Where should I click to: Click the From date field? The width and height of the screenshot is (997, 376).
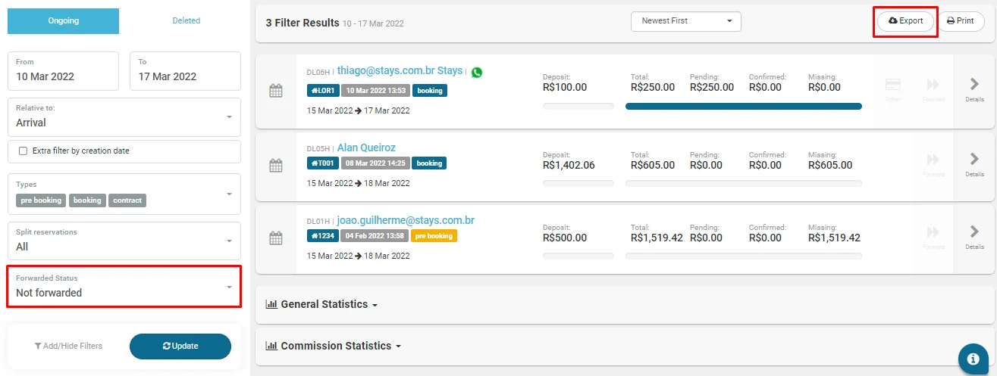(x=63, y=71)
